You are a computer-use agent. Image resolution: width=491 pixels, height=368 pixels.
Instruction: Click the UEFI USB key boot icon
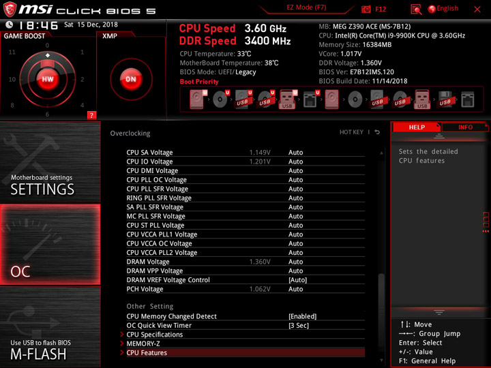point(288,99)
